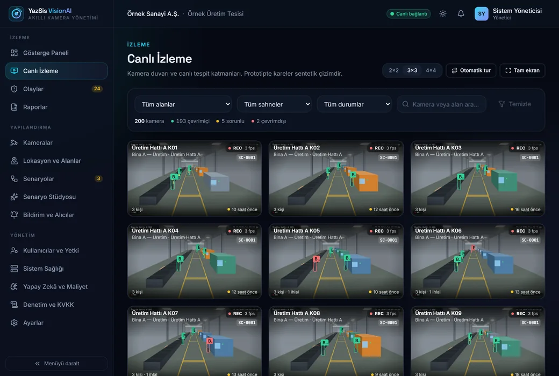Click the Kameralar camera icon

[15, 142]
